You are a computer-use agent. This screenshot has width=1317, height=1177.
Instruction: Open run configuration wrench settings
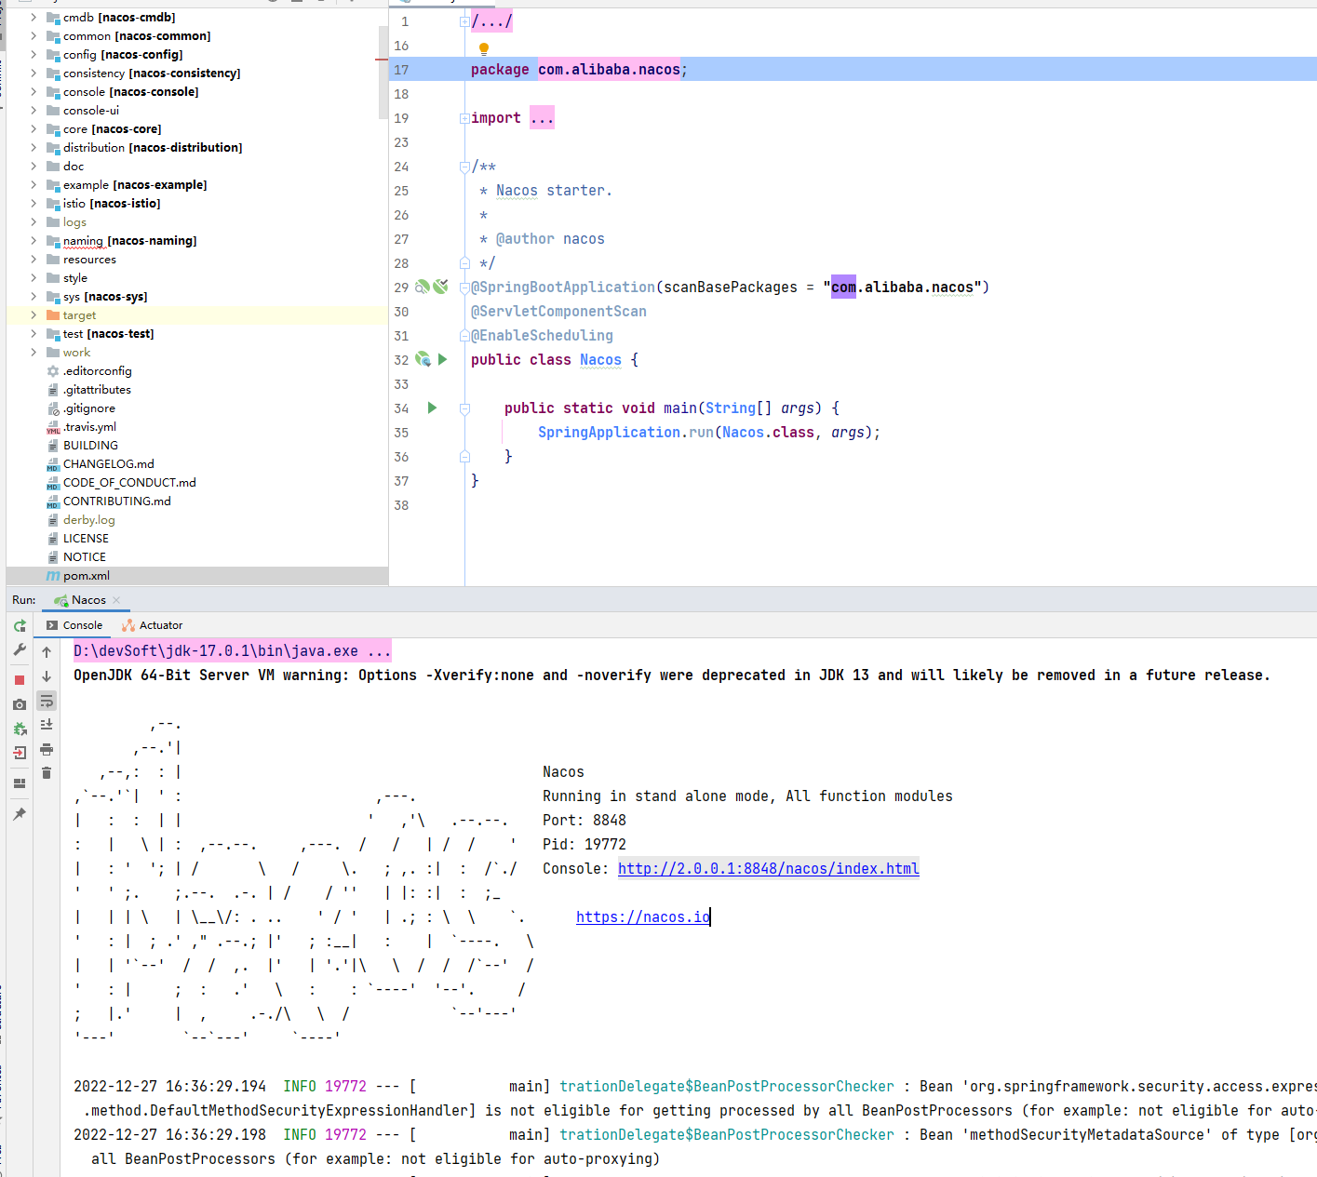click(20, 650)
